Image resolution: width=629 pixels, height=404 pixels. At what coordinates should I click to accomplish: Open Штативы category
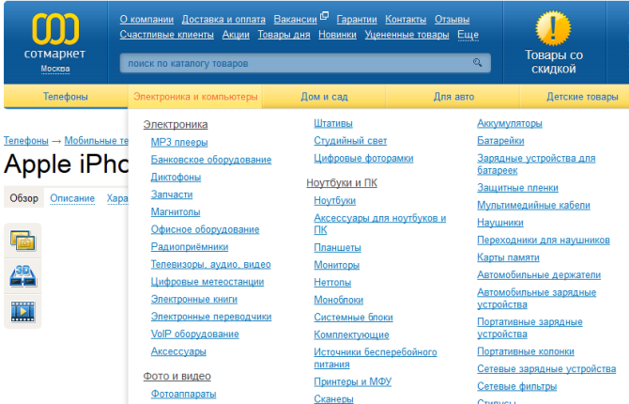333,123
